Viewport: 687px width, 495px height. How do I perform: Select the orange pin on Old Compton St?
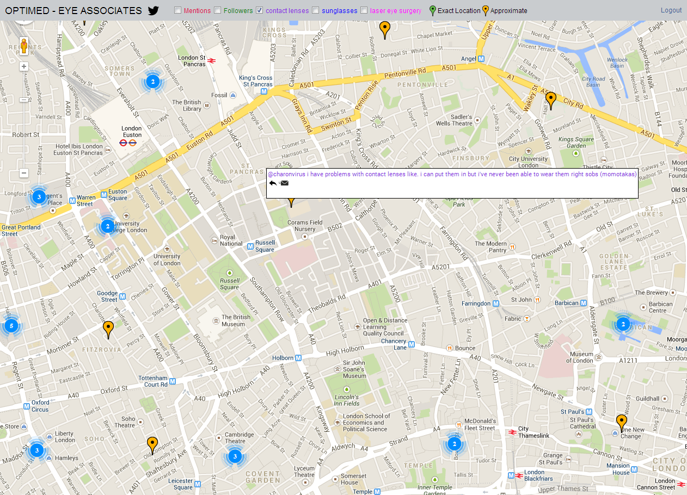tap(152, 445)
